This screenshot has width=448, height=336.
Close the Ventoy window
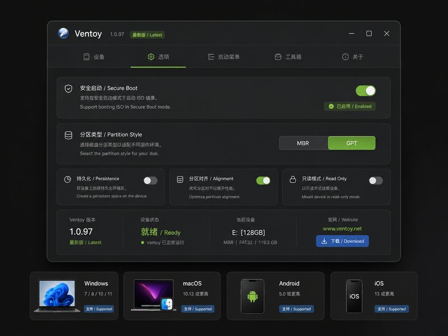point(386,34)
